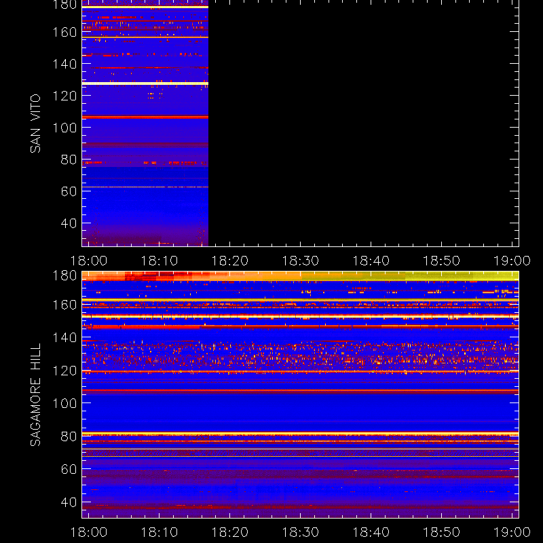The height and width of the screenshot is (543, 543).
Task: Click 18:00 time label below San Vito plot
Action: [x=89, y=261]
